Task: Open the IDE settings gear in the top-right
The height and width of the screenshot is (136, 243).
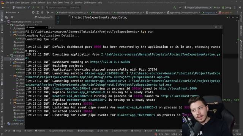Action: click(x=240, y=8)
